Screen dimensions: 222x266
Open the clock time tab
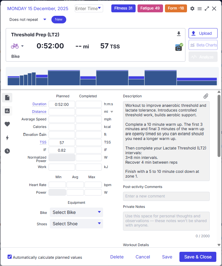click(x=7, y=151)
